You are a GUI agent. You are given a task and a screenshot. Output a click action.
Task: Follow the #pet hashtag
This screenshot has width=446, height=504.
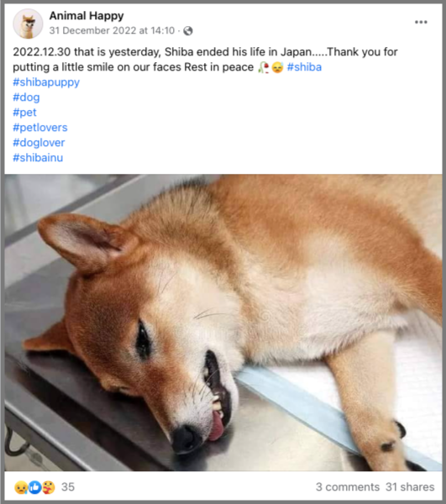(x=24, y=113)
